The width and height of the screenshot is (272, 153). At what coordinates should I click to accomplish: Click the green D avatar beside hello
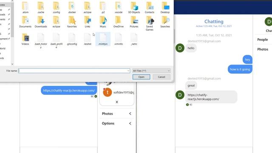click(x=180, y=48)
